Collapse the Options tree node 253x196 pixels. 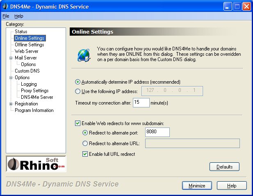11,77
